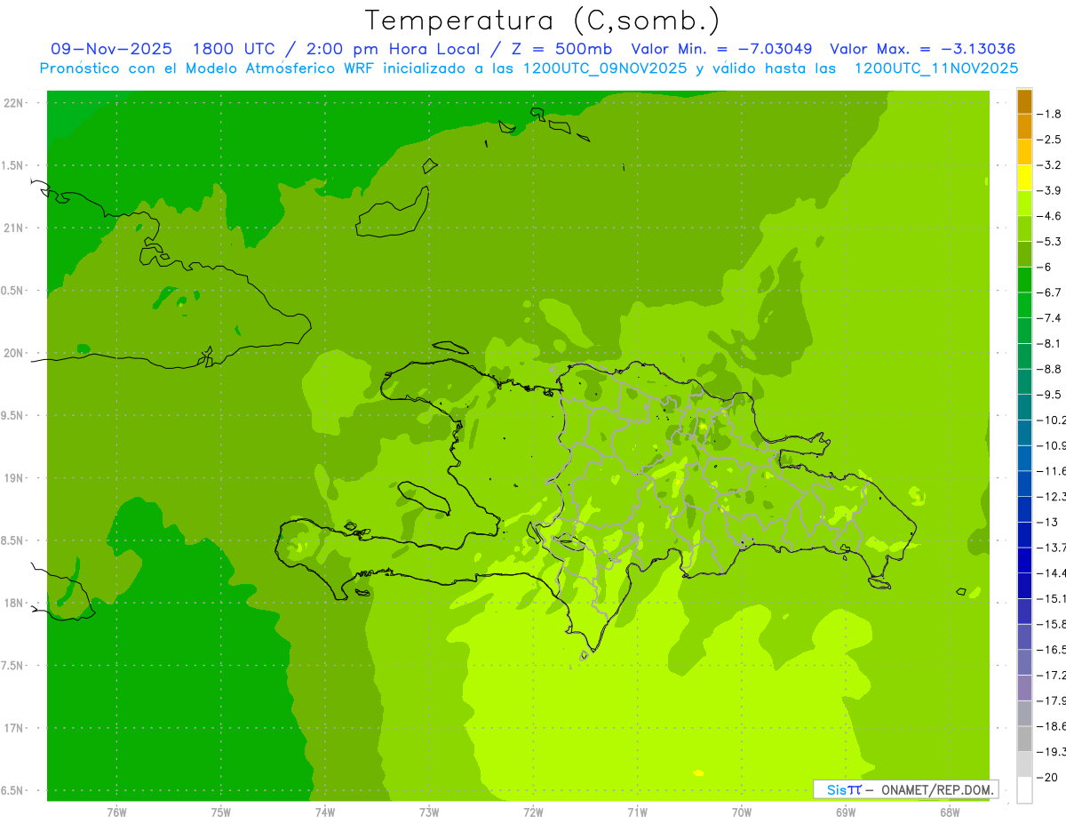Viewport: 1066px width, 824px height.
Task: Click the '-4.6' colorbar label
Action: pyautogui.click(x=1050, y=216)
